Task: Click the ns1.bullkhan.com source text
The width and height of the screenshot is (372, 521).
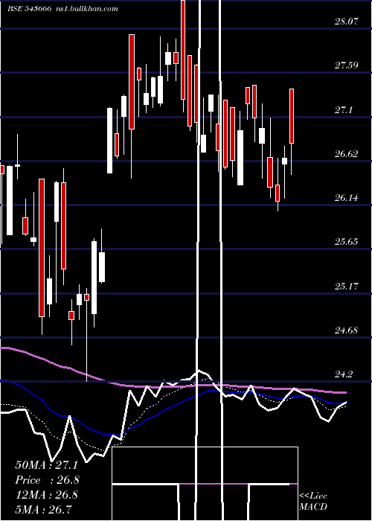Action: point(87,9)
